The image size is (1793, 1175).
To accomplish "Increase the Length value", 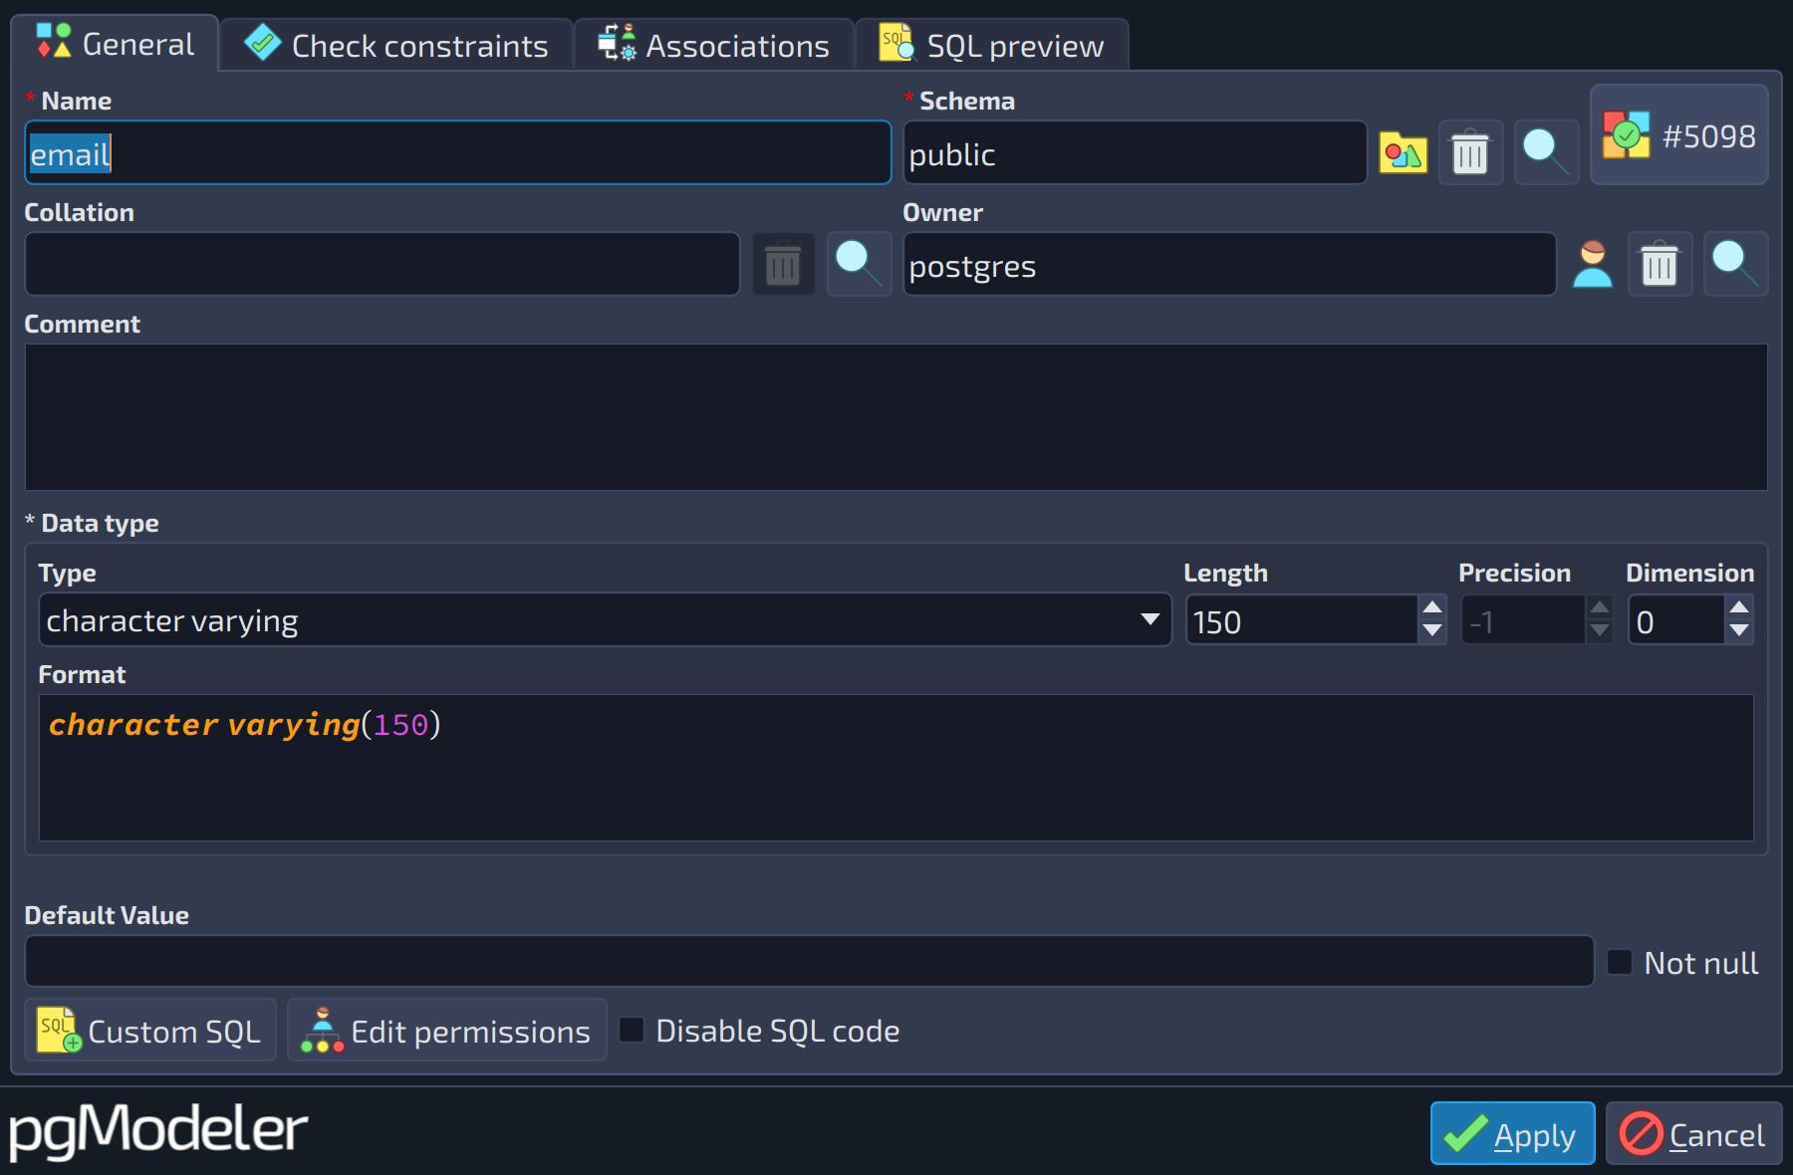I will point(1432,607).
